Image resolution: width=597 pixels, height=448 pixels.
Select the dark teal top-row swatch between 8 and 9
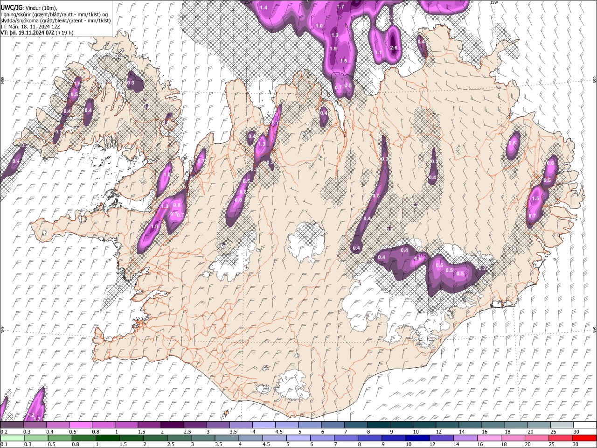click(x=378, y=425)
